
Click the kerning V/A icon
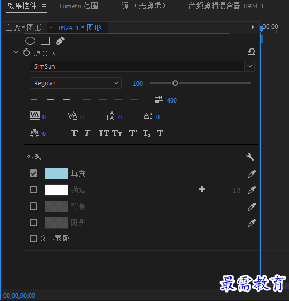[x=73, y=116]
